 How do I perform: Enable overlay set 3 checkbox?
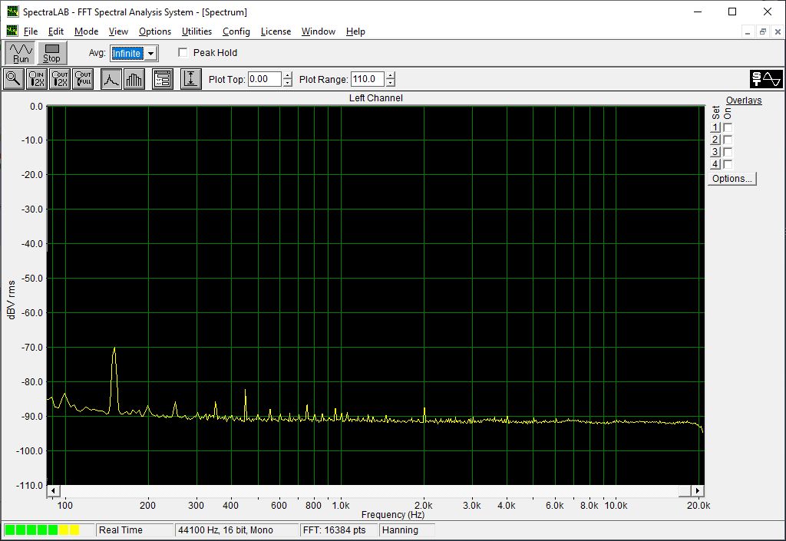tap(728, 152)
